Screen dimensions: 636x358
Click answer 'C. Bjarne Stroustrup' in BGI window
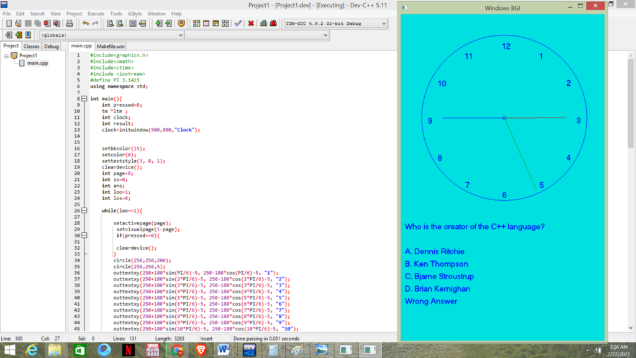(439, 277)
